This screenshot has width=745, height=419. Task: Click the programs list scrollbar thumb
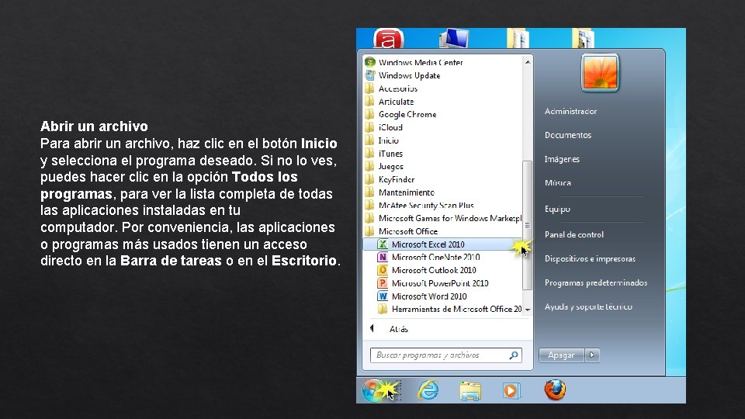pyautogui.click(x=527, y=225)
